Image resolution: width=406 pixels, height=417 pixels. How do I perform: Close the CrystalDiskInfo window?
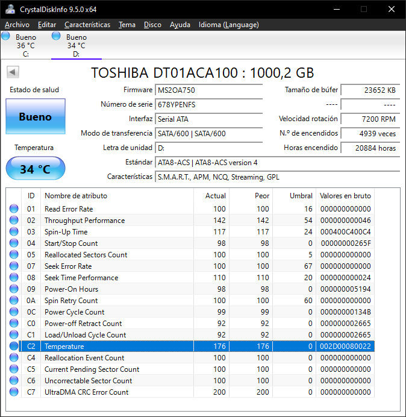point(391,9)
